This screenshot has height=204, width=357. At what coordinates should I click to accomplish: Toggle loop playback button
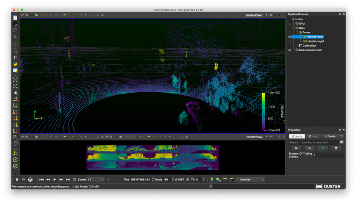[x=74, y=179]
